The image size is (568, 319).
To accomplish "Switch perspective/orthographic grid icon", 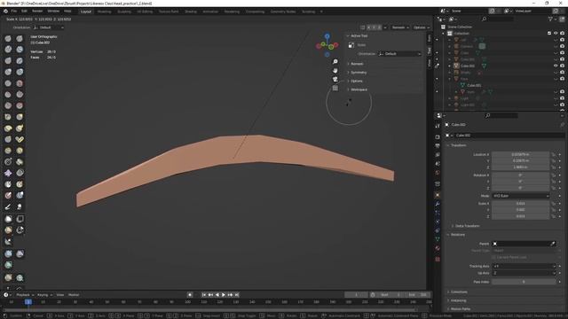I will tap(335, 88).
